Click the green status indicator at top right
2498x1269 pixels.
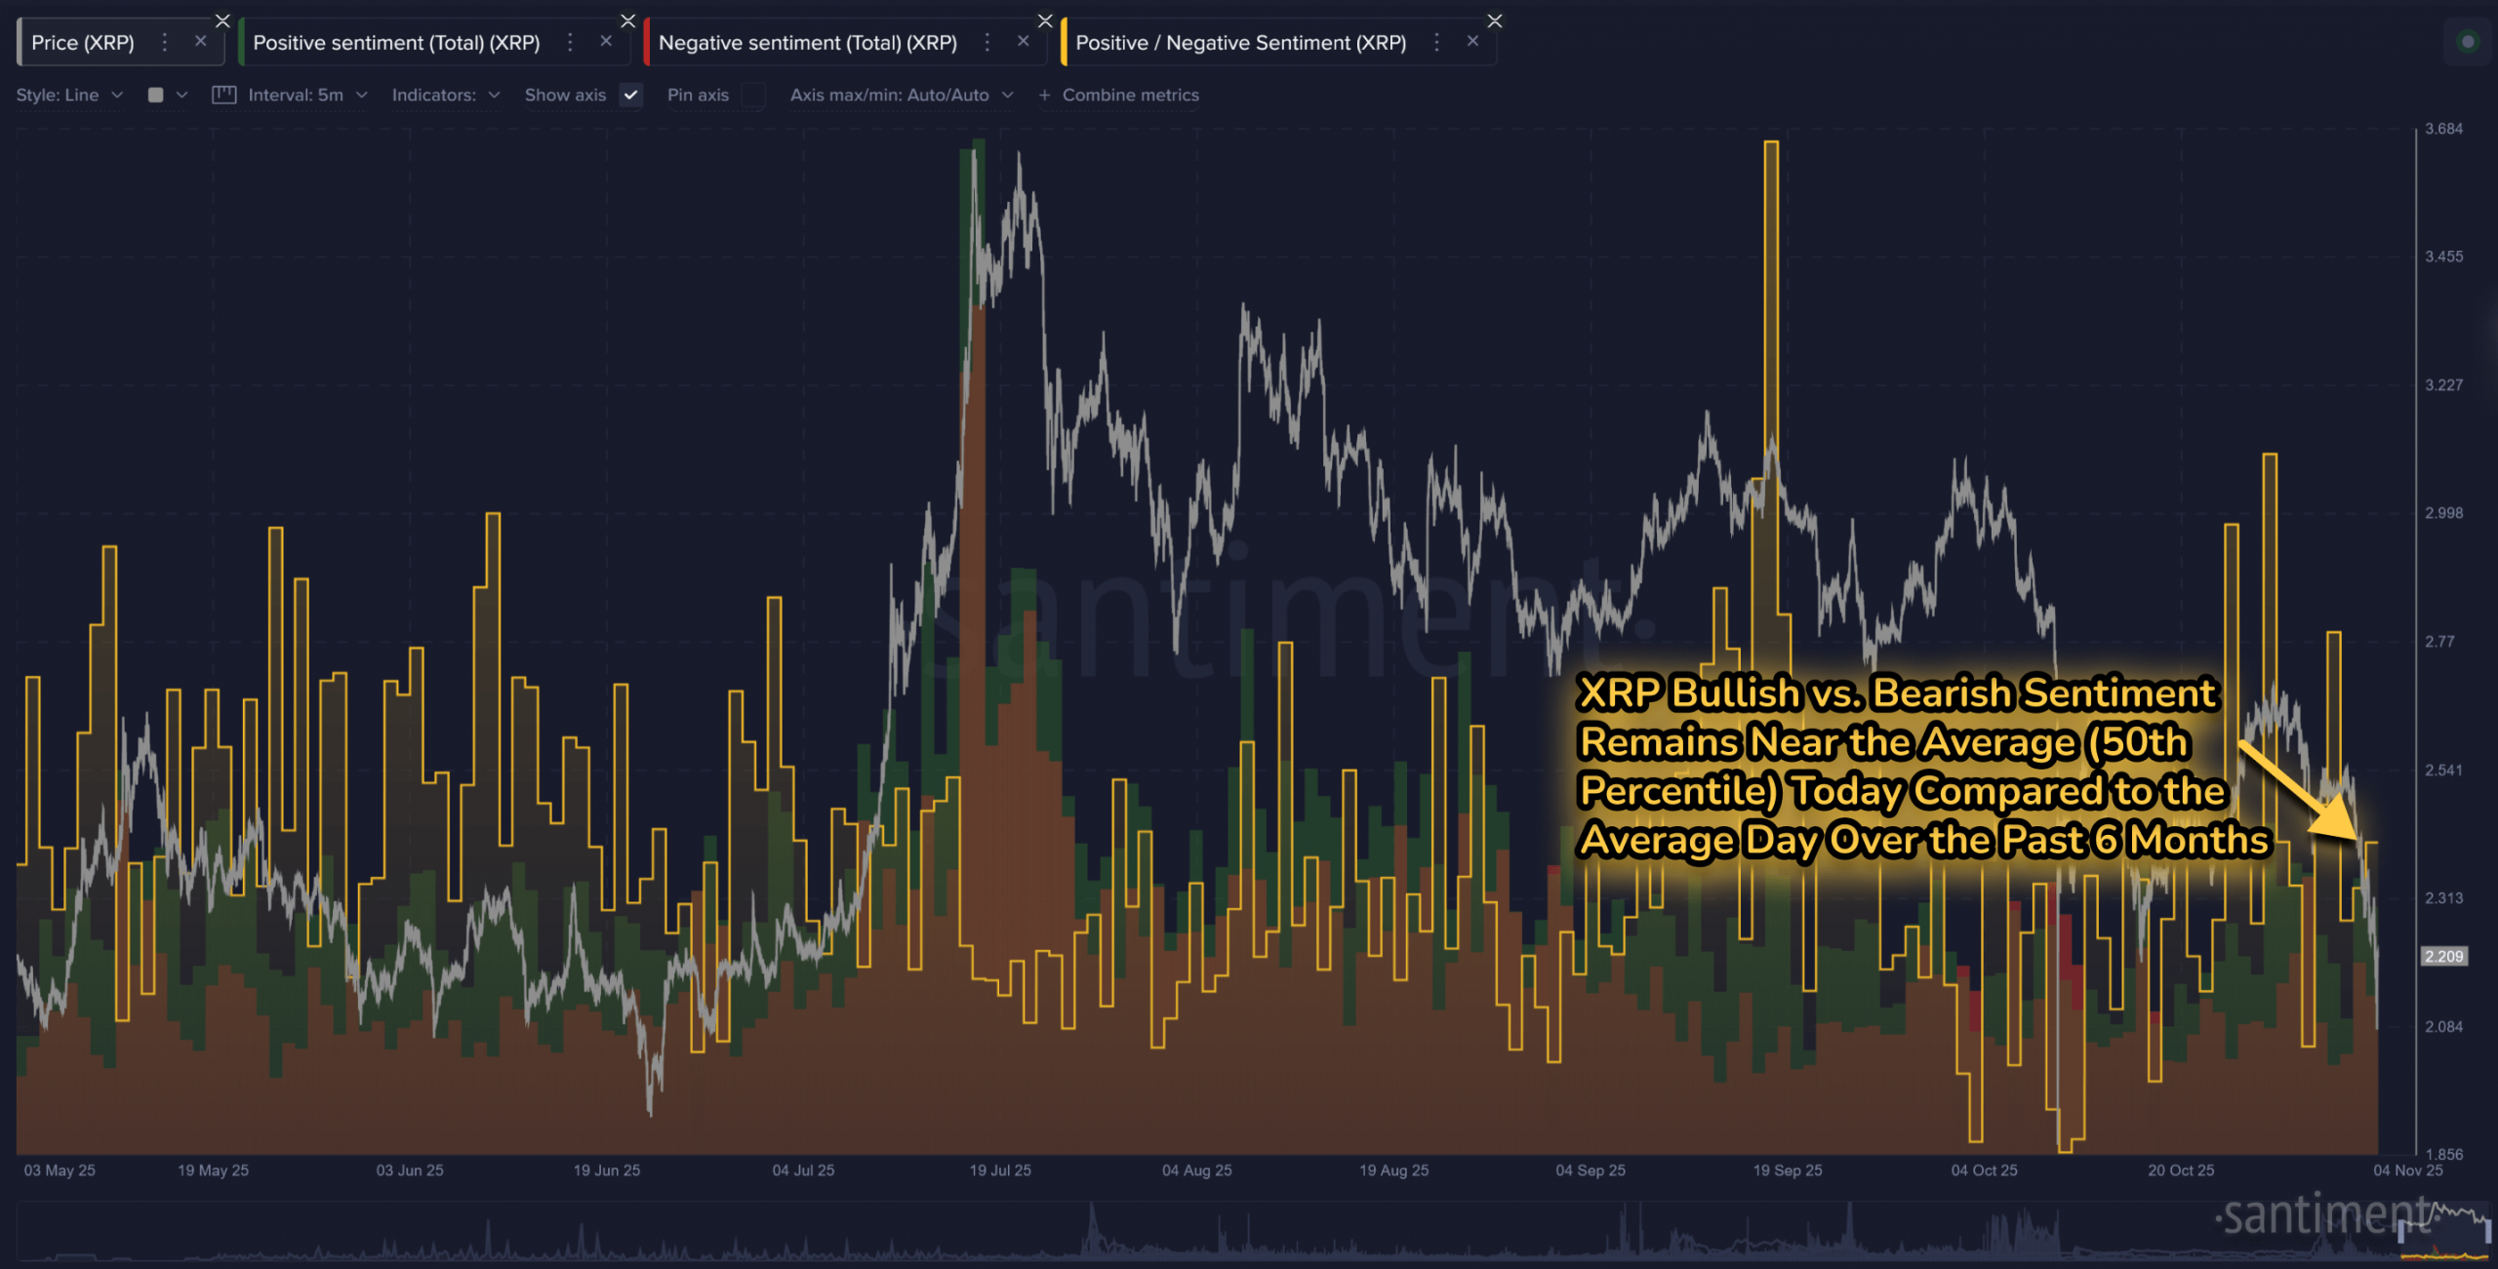[x=2470, y=42]
